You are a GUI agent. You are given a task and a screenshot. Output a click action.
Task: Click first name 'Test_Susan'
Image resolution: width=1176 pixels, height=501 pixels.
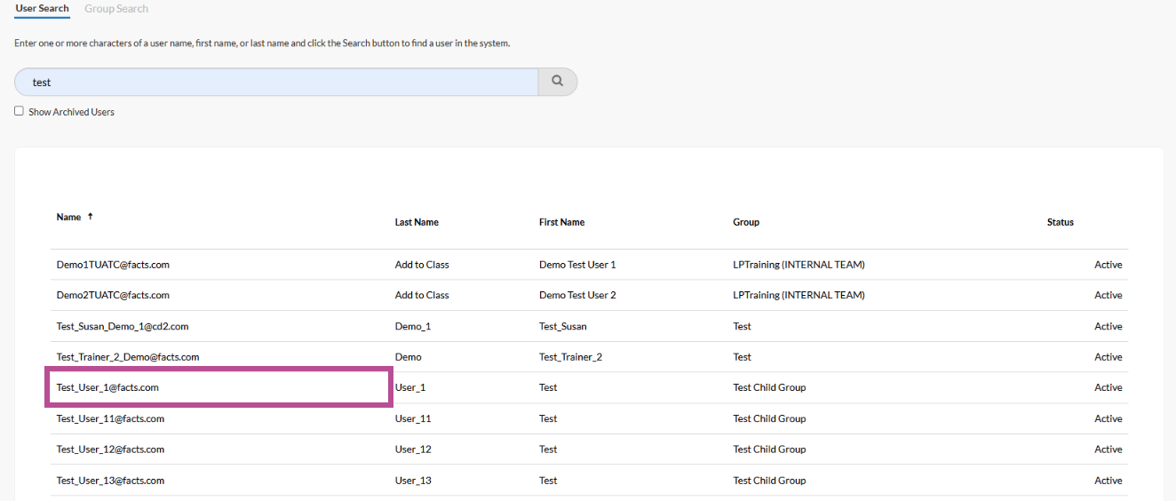(563, 326)
